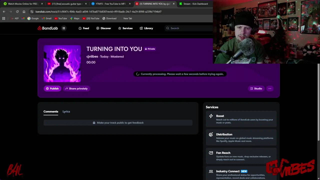Image resolution: width=320 pixels, height=180 pixels.
Task: Open the track's more options menu
Action: 270,88
